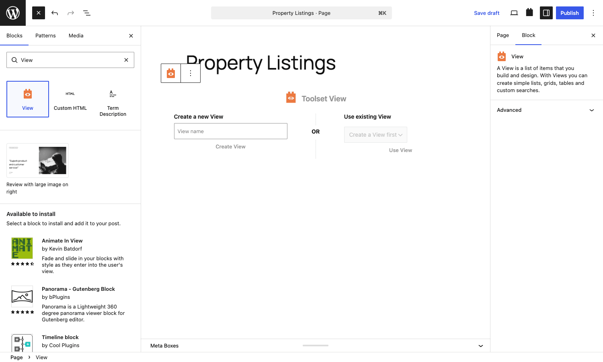Close the block inserter toggle

tap(39, 13)
